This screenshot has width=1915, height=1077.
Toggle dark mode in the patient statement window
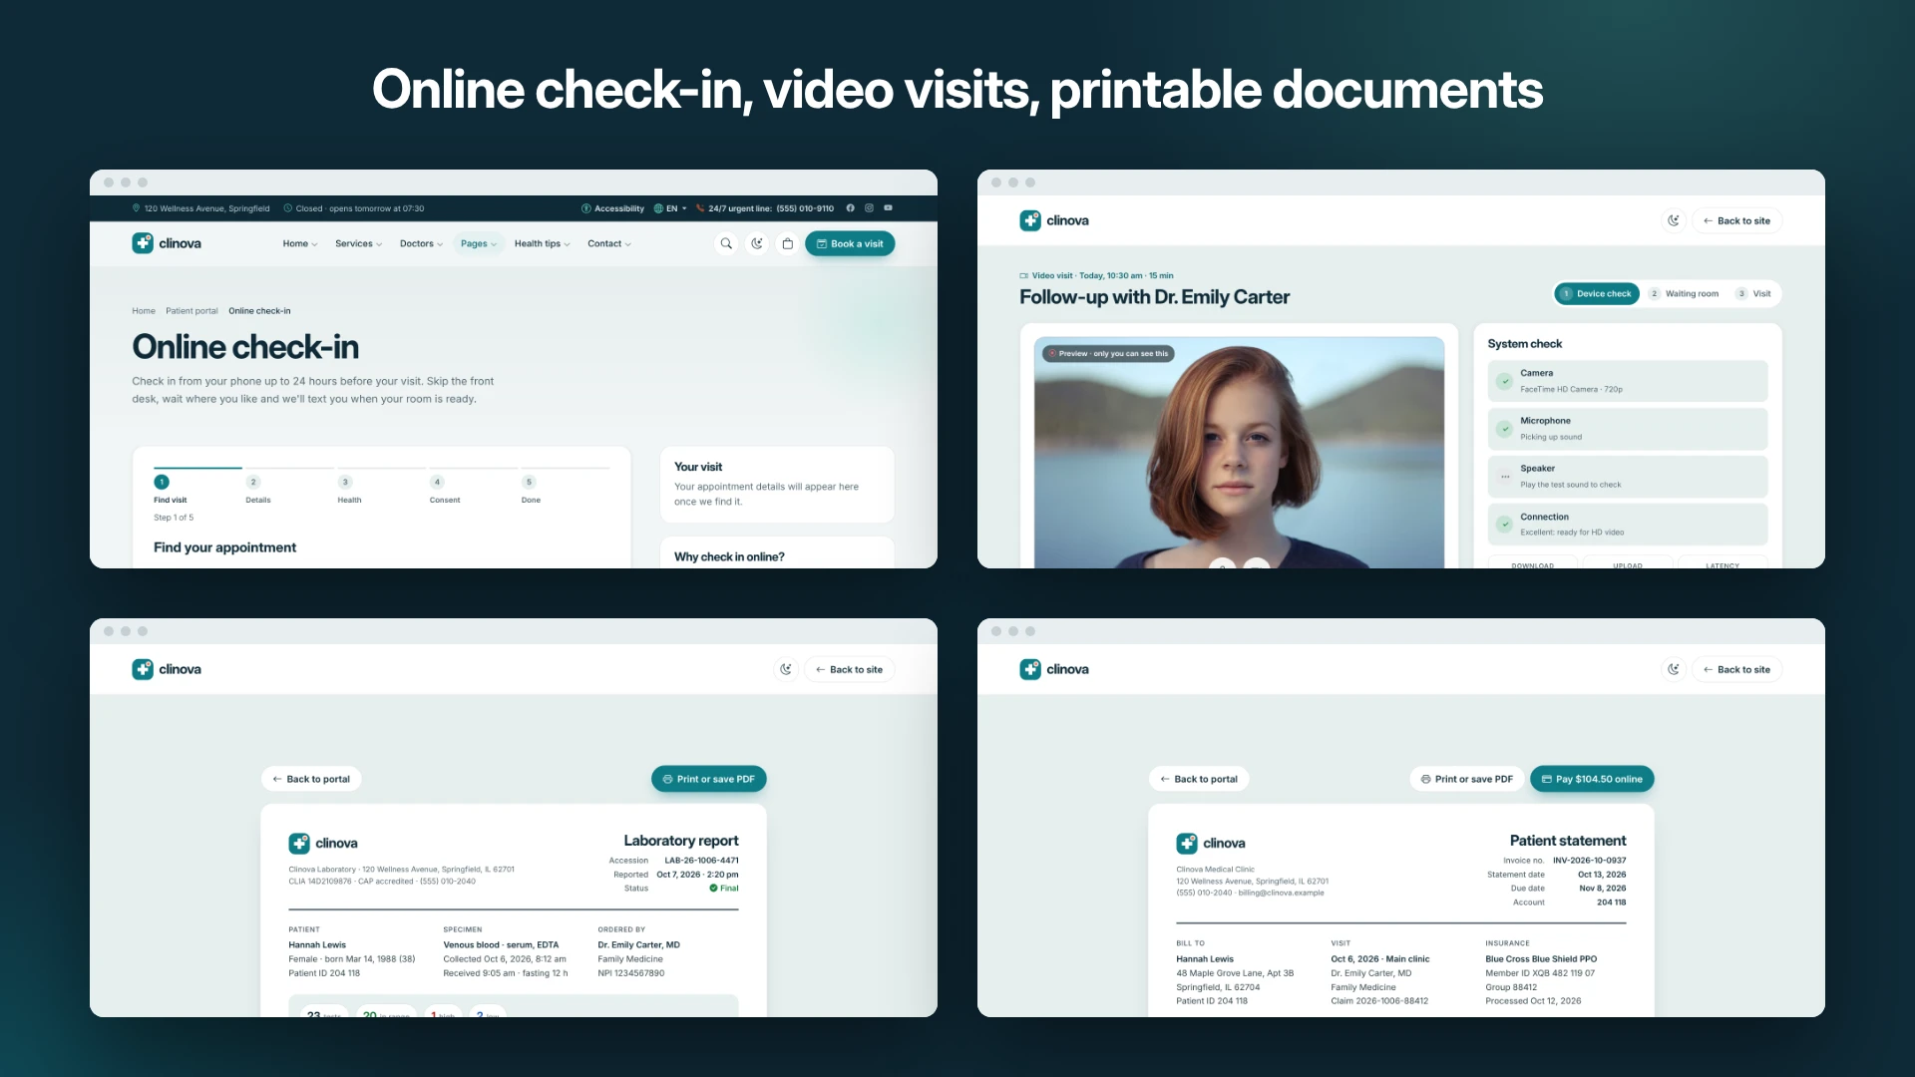(1674, 669)
